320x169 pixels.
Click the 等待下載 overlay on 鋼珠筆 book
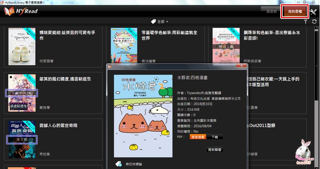(x=226, y=46)
